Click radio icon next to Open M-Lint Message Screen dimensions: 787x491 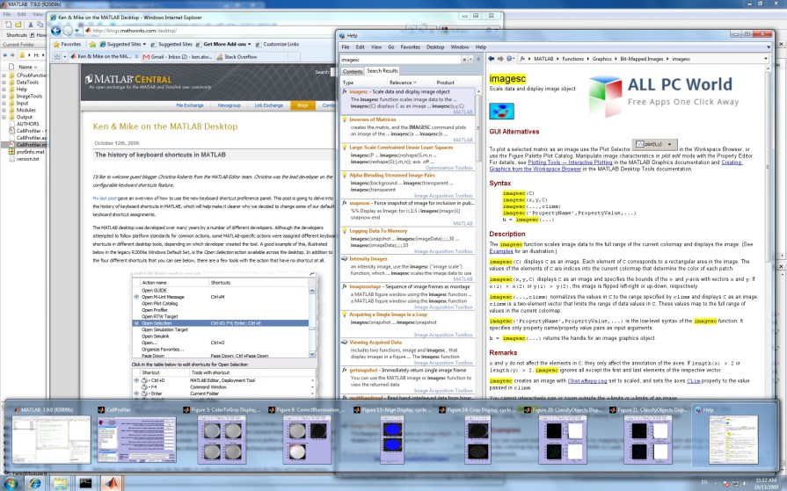[x=136, y=297]
